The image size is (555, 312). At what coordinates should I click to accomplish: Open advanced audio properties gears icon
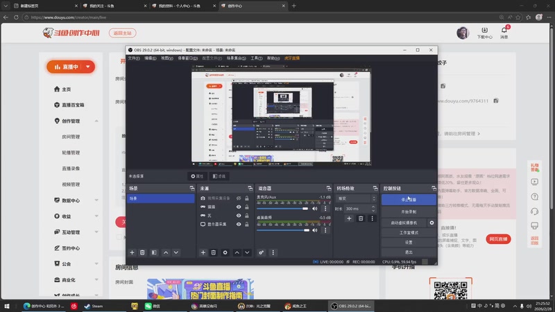(262, 252)
